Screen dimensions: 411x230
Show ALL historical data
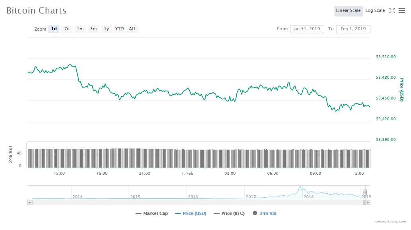point(132,29)
